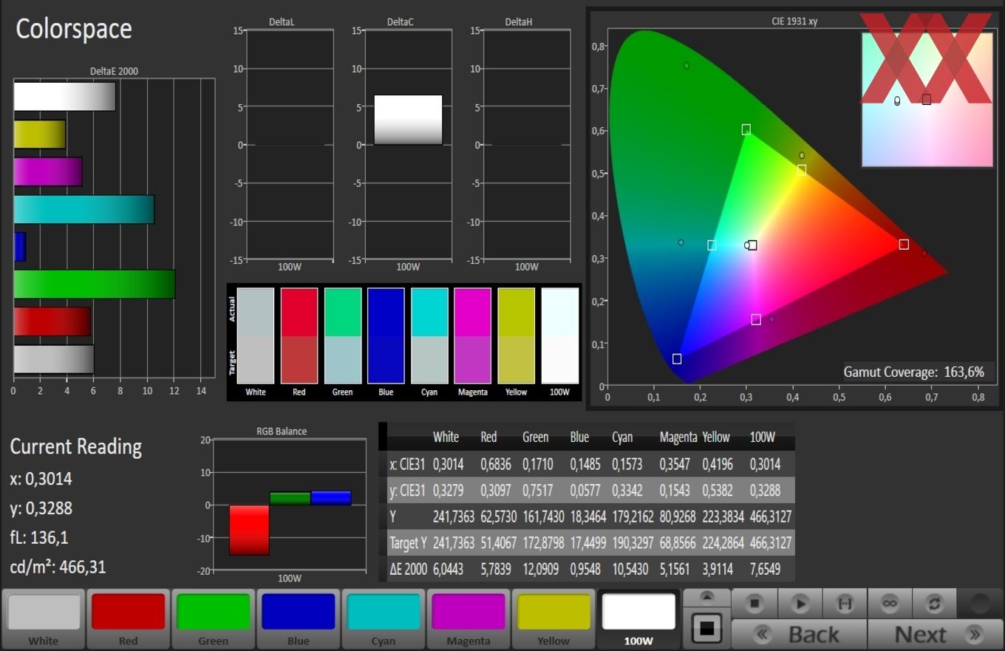The width and height of the screenshot is (1005, 651).
Task: Click the DeltaH chart title
Action: pyautogui.click(x=518, y=22)
